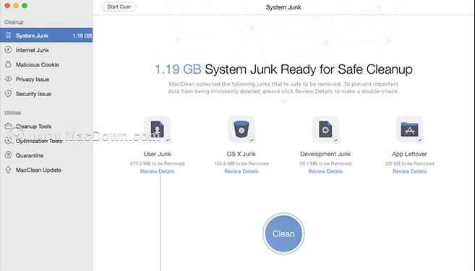Click the Development Junk label

325,154
